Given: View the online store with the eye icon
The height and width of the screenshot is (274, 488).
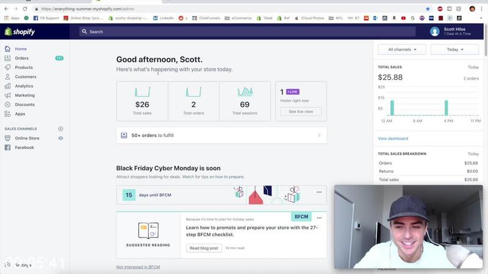Looking at the screenshot, I should click(60, 138).
